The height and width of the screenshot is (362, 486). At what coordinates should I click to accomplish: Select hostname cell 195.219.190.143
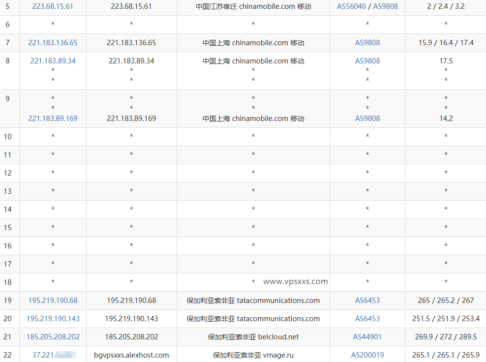[x=131, y=319]
